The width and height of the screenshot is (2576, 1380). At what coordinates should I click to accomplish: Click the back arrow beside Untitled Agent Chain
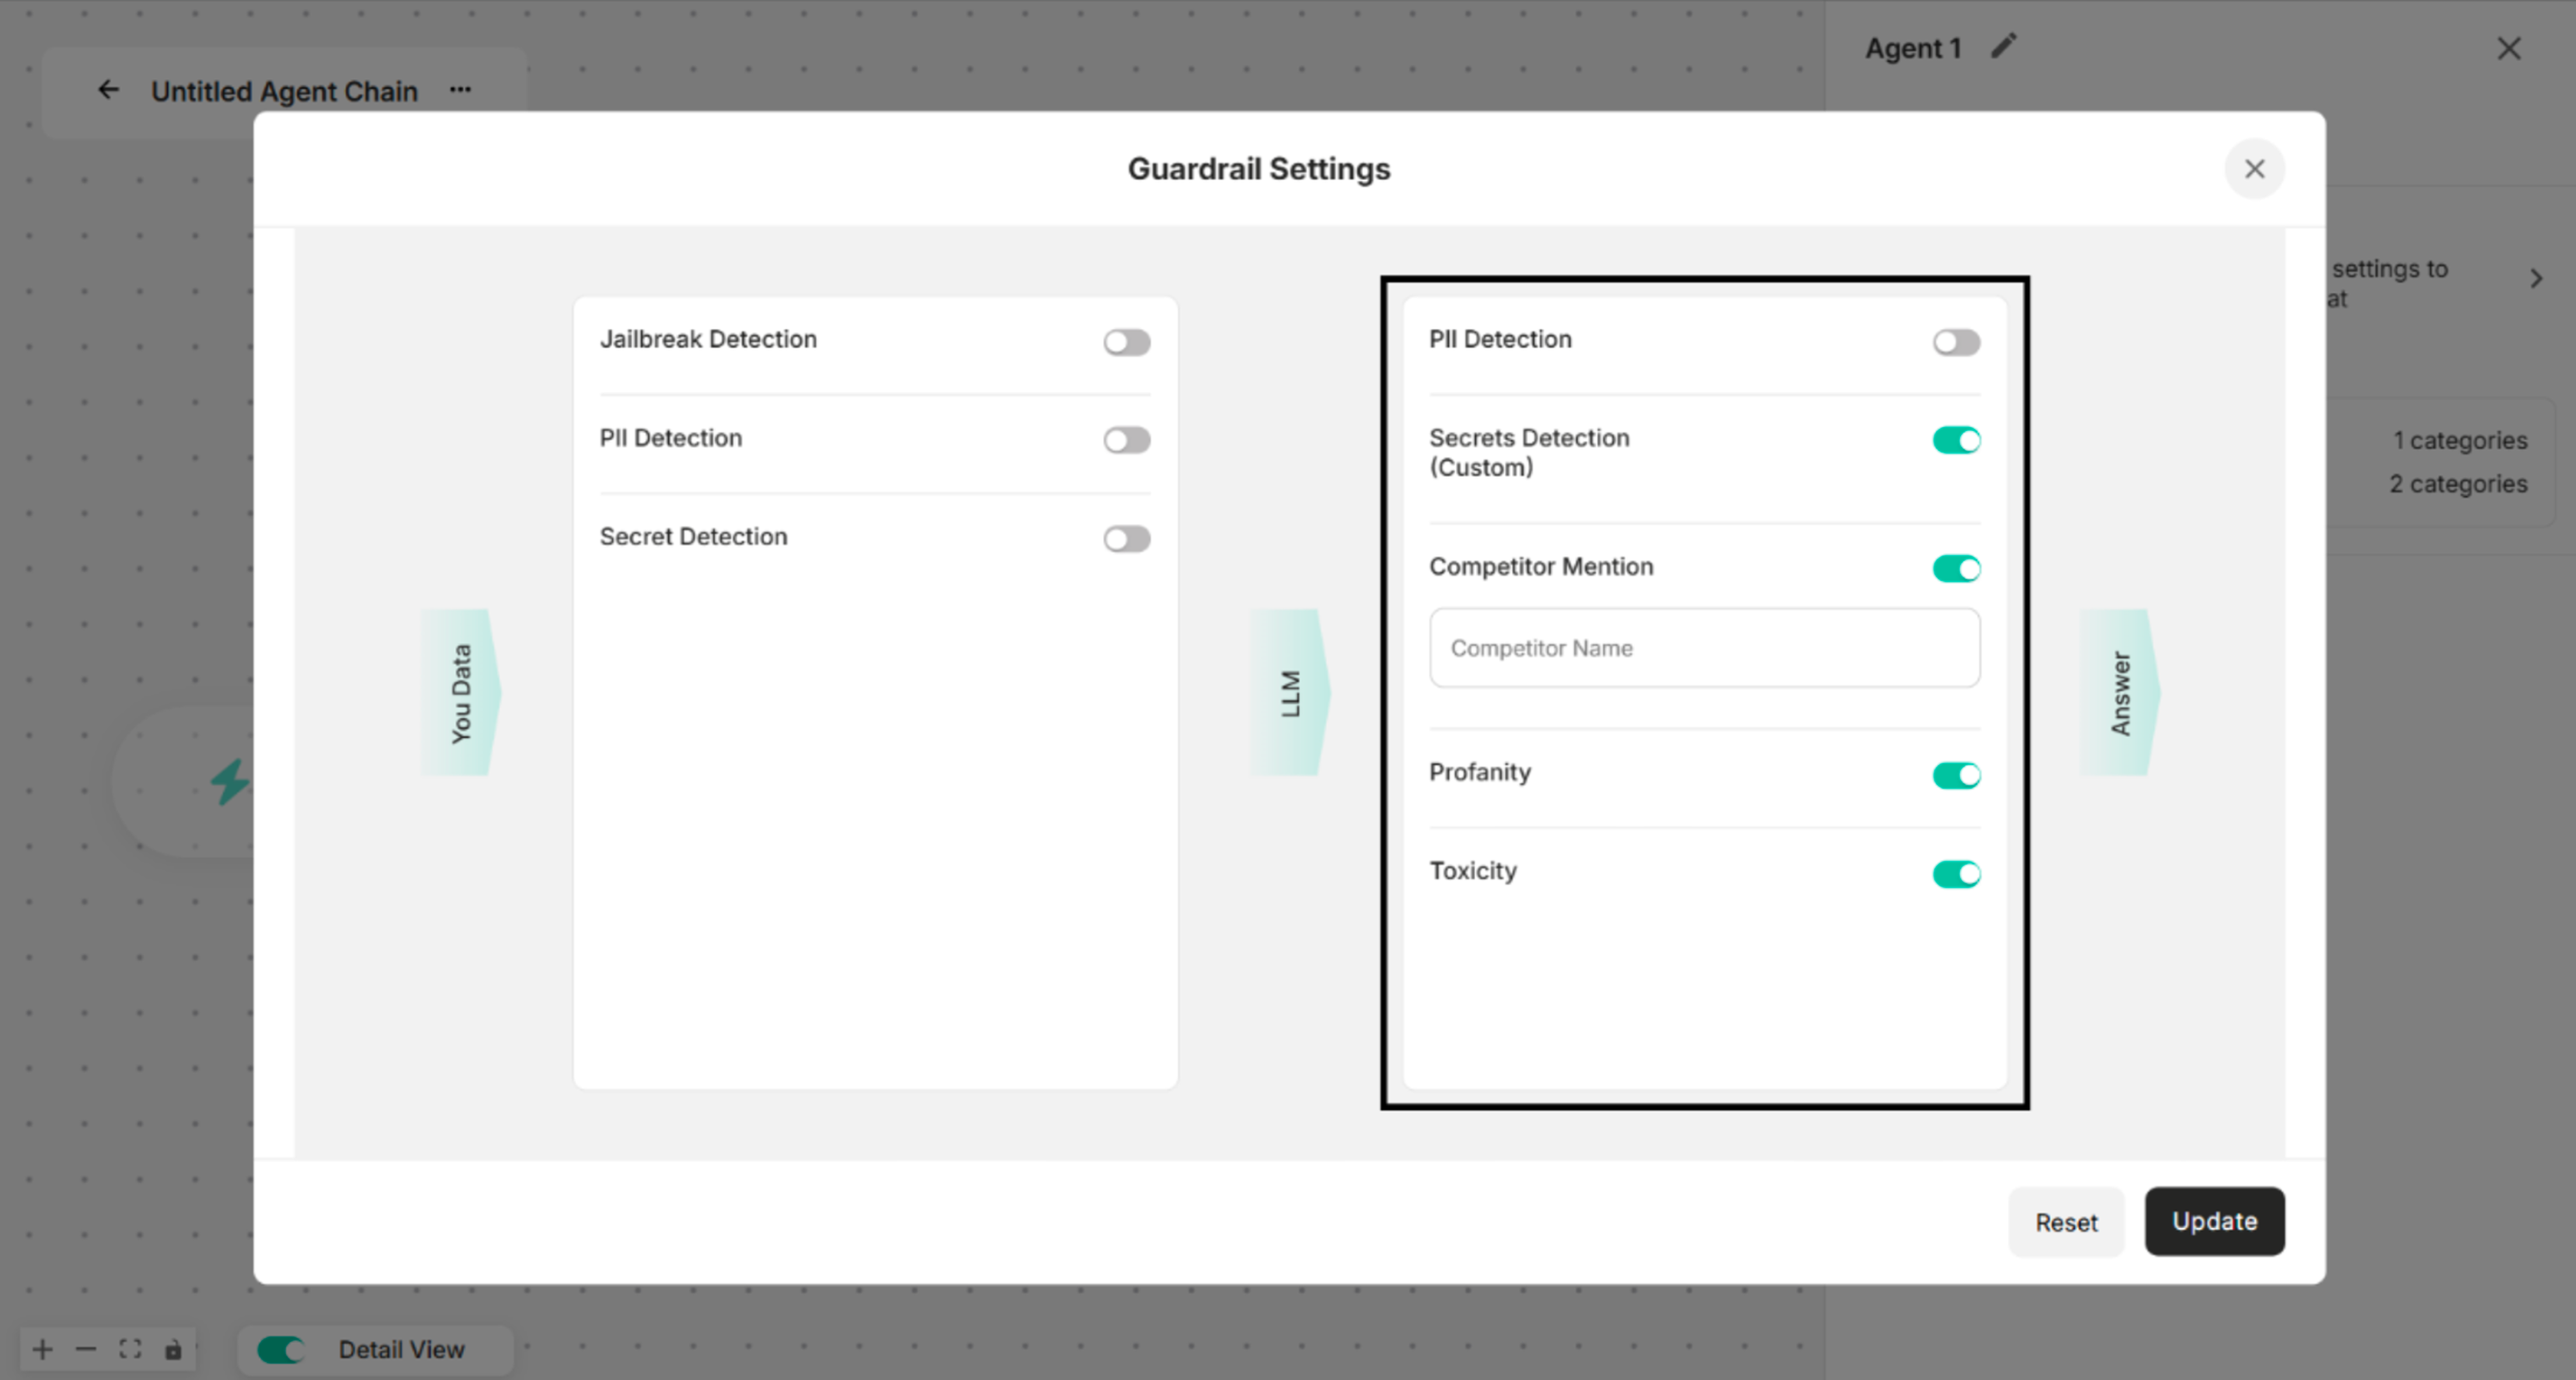(108, 90)
